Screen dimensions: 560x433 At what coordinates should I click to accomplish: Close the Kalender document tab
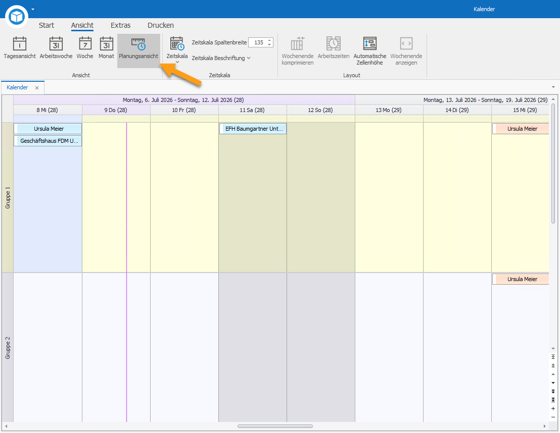[37, 88]
